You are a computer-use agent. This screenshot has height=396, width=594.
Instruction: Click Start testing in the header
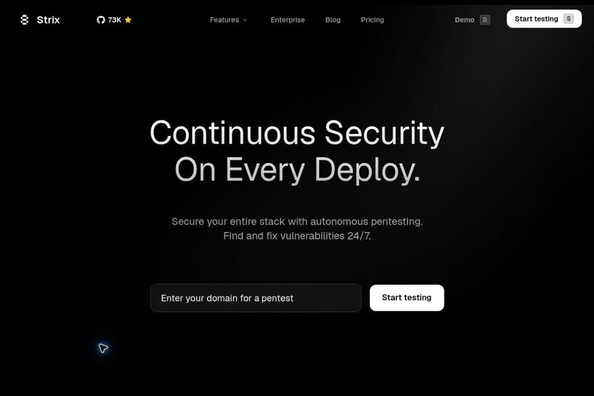click(x=544, y=19)
